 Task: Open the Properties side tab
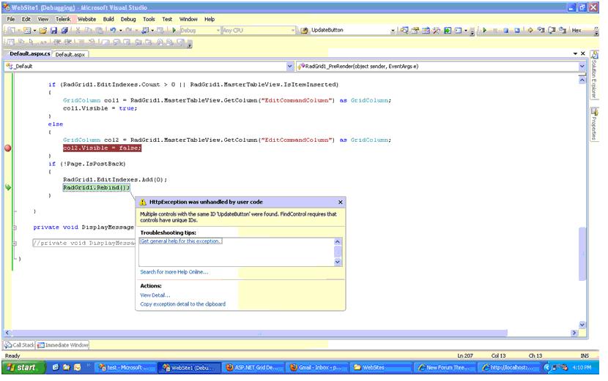point(594,124)
